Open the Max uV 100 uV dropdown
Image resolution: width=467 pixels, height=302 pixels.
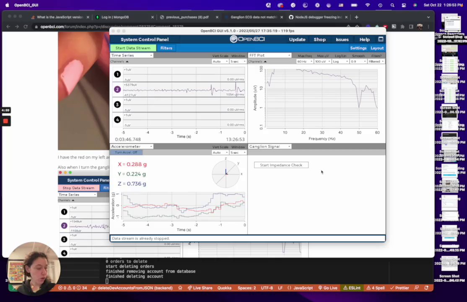pos(322,61)
